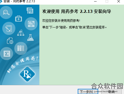124x94 pixels.
Task: Click the heading 欢迎使用 用药参考 2.2.13 安装向导
Action: [77, 11]
